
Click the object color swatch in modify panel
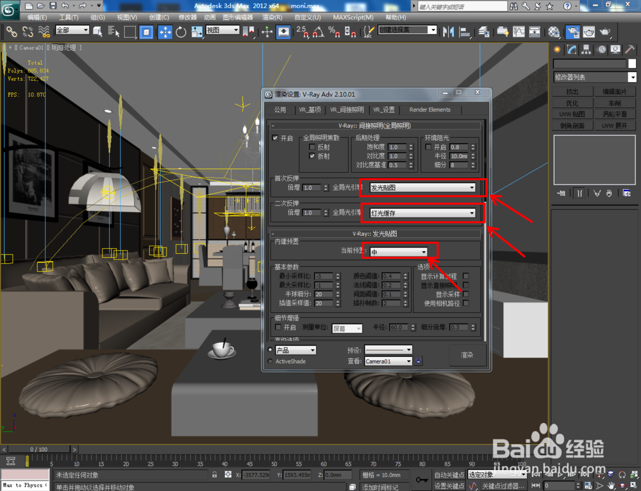(632, 63)
